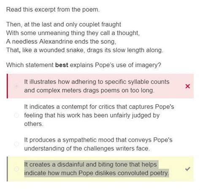
Task: Click the red X incorrect-answer icon
Action: coord(188,86)
